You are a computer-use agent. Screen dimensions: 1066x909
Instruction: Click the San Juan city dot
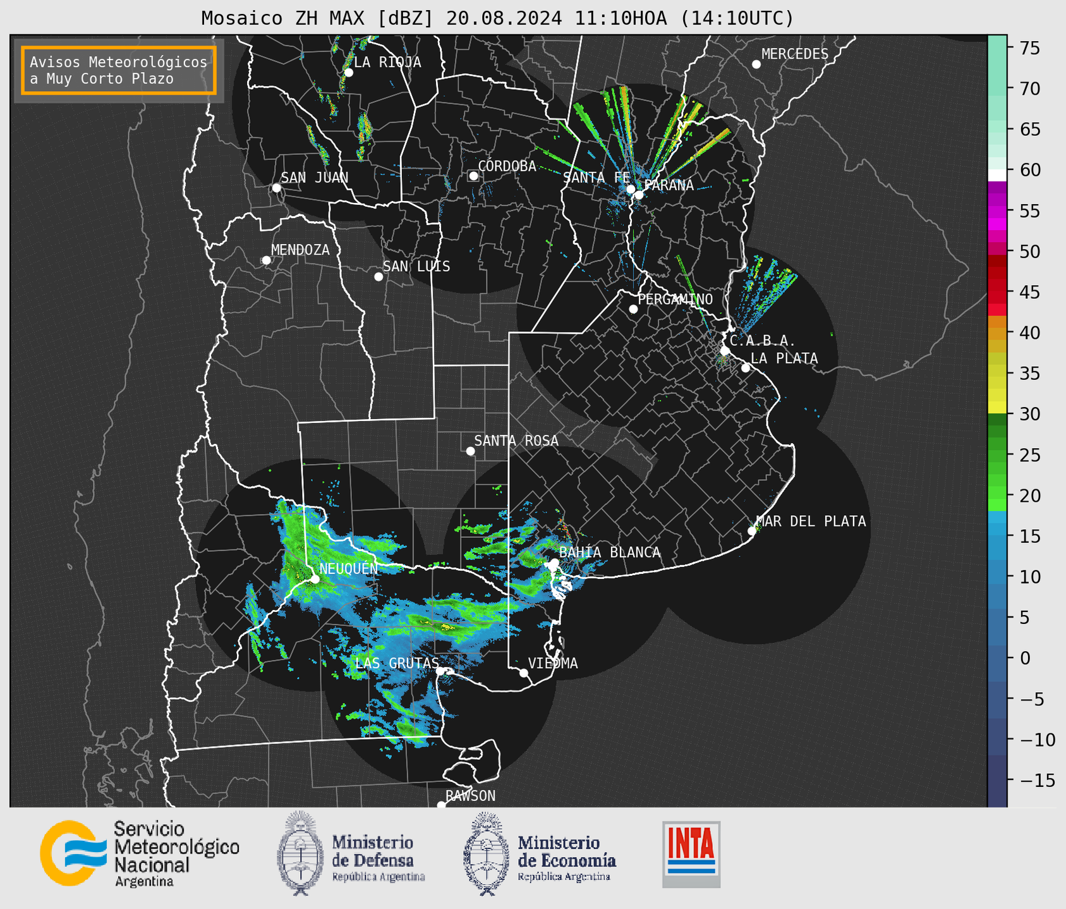tap(276, 188)
